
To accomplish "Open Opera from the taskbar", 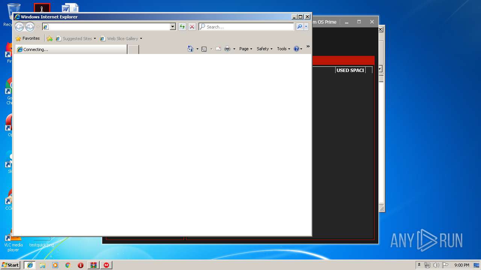I will pos(80,265).
